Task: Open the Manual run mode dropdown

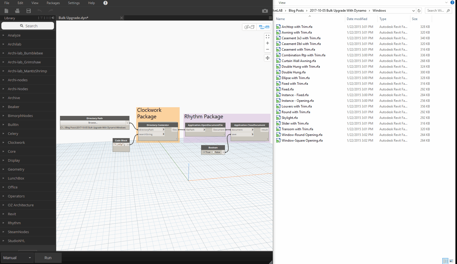Action: coord(17,258)
